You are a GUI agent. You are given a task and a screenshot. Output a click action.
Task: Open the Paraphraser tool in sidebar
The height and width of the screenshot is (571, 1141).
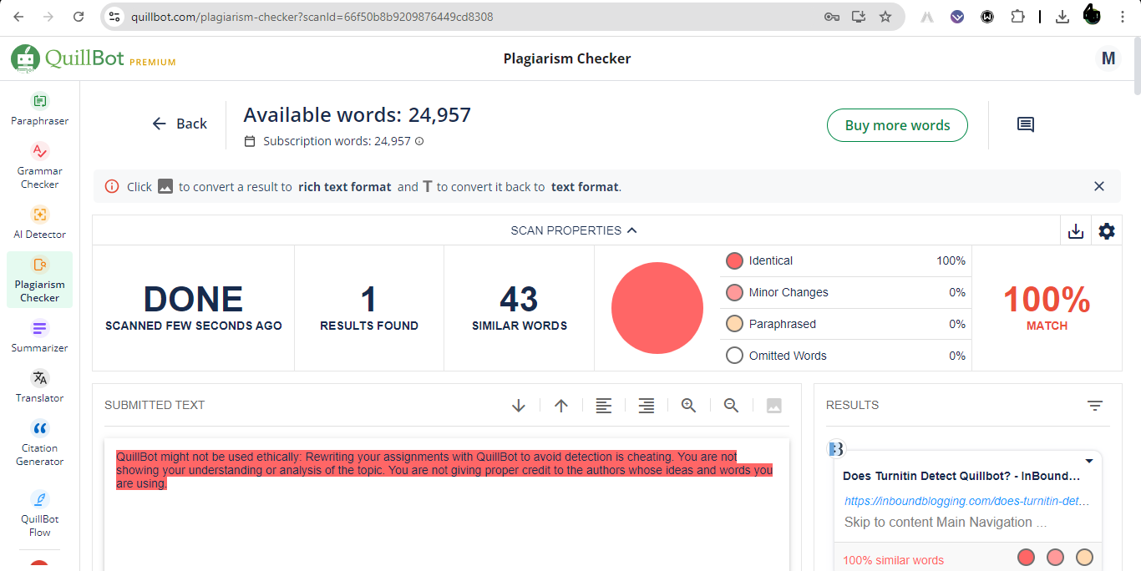coord(39,109)
